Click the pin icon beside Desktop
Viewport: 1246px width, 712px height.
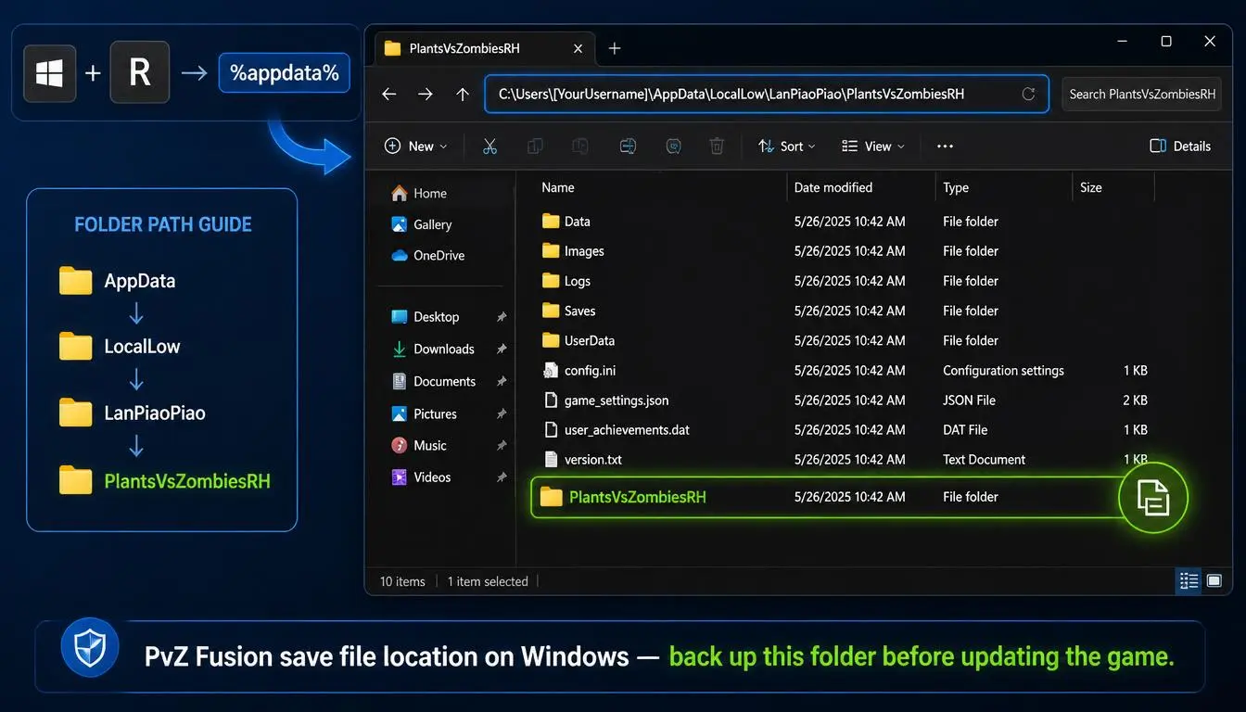point(502,317)
